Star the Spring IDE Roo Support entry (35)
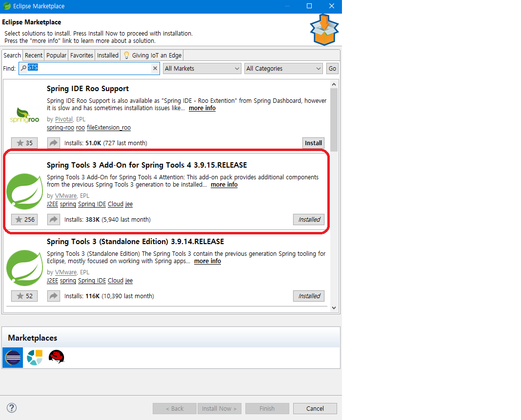 24,143
